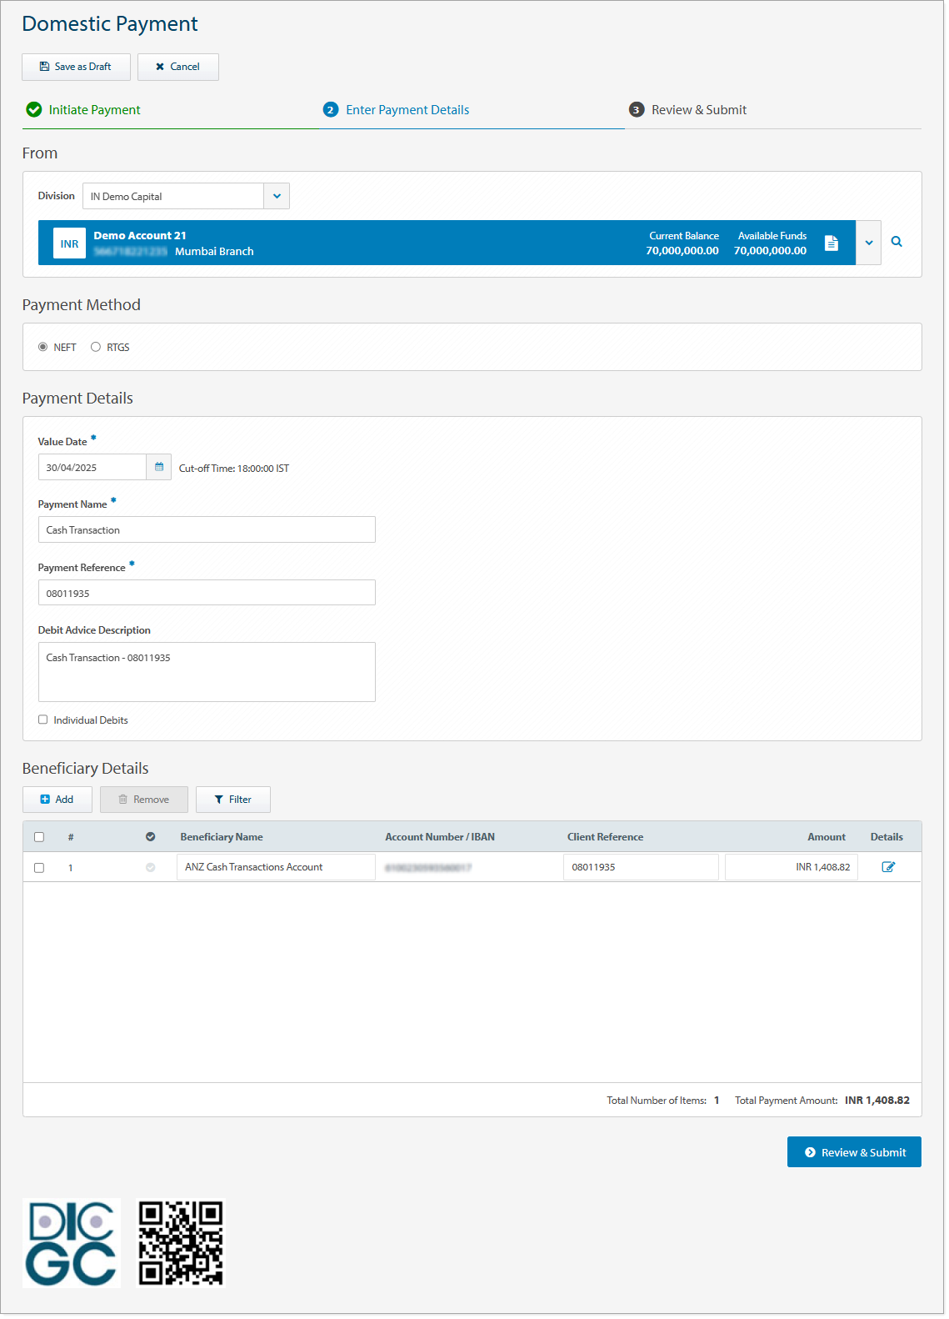
Task: Click the Amount column header
Action: (x=827, y=837)
